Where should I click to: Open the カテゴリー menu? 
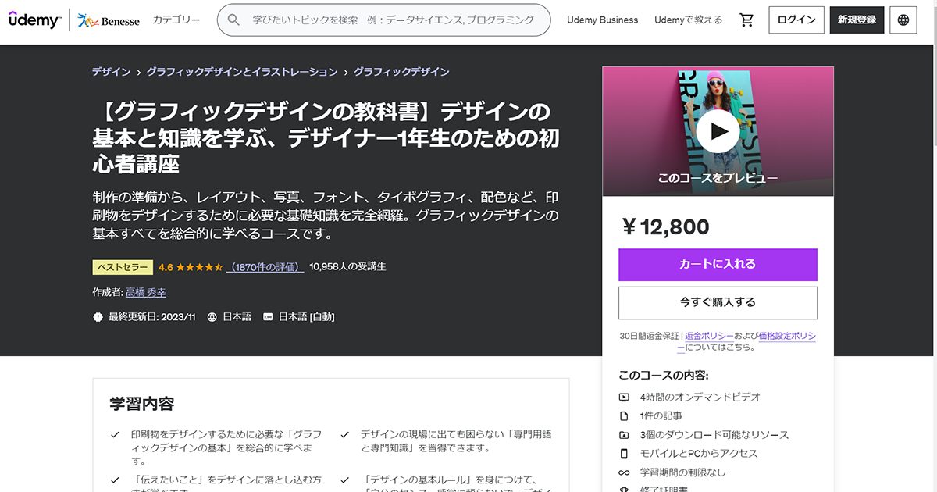(x=176, y=20)
